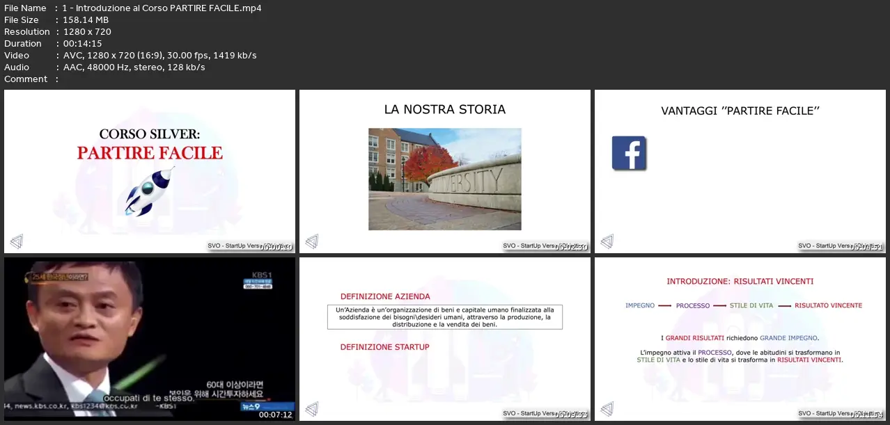Viewport: 890px width, 425px height.
Task: Open the RISULTATI VINCENTI slide thumbnail
Action: tap(740, 339)
